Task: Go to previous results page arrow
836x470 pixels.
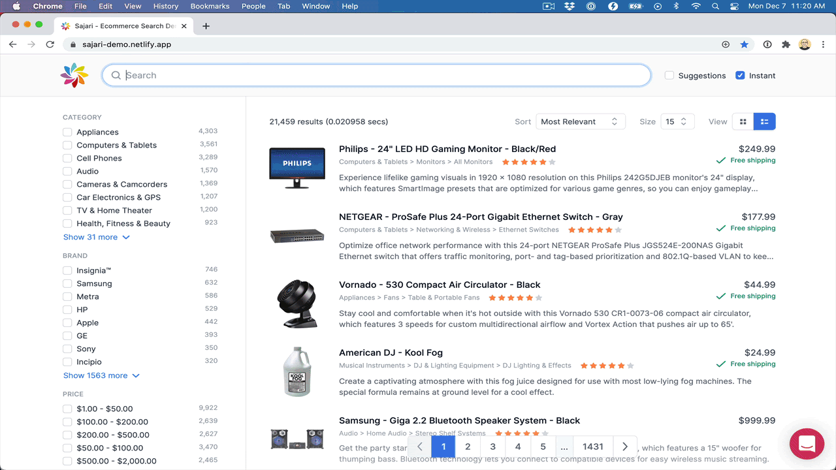Action: (x=420, y=446)
